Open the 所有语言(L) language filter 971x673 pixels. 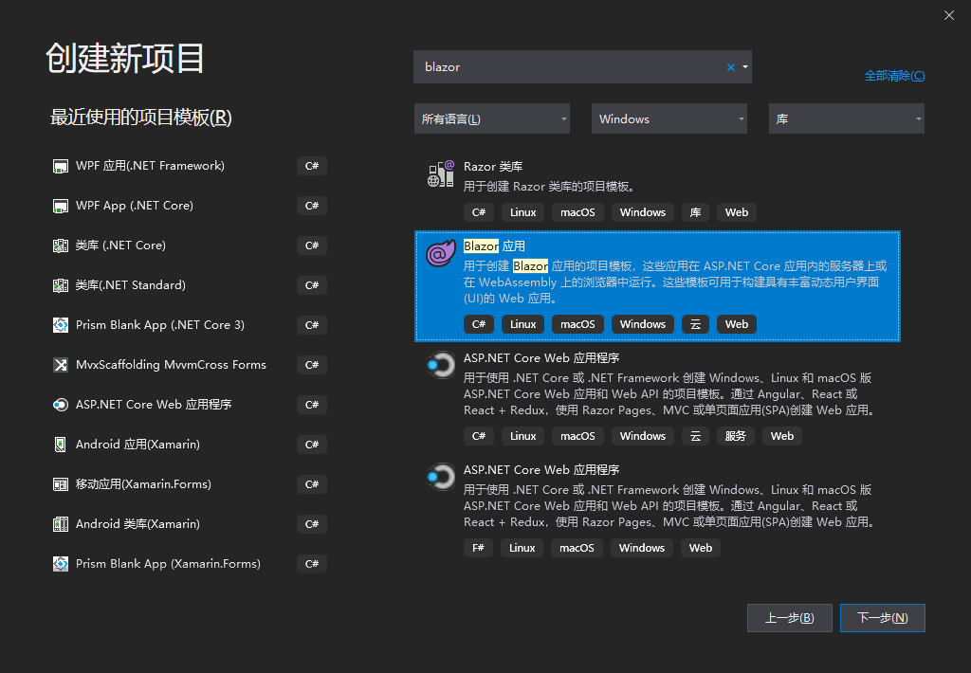point(492,118)
